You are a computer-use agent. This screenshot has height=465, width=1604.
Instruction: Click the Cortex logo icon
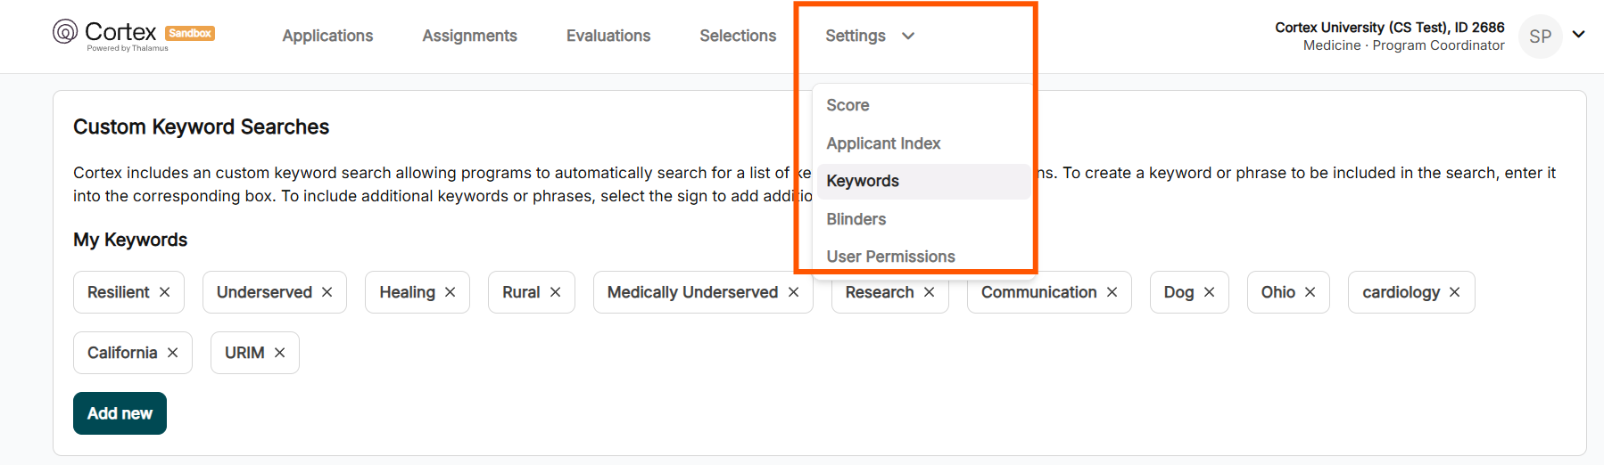coord(65,32)
